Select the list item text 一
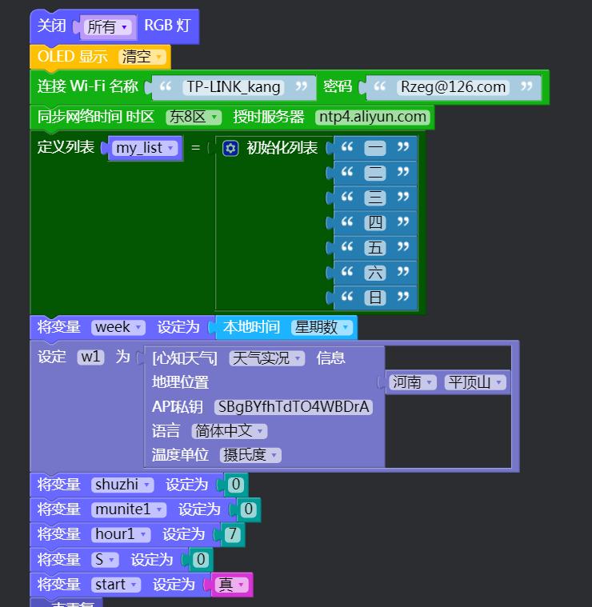The height and width of the screenshot is (607, 592). 374,147
